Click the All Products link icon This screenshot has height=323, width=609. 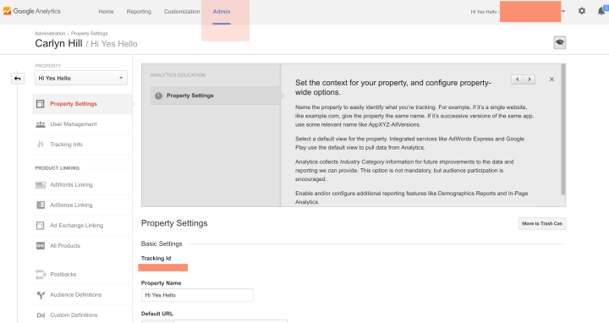[x=41, y=246]
